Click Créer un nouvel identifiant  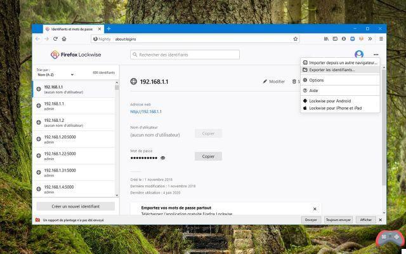coord(75,206)
